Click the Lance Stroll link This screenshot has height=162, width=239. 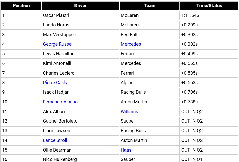(x=55, y=140)
